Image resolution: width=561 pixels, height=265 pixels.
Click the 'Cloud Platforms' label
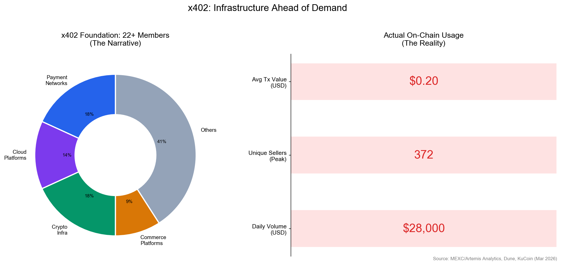(15, 155)
